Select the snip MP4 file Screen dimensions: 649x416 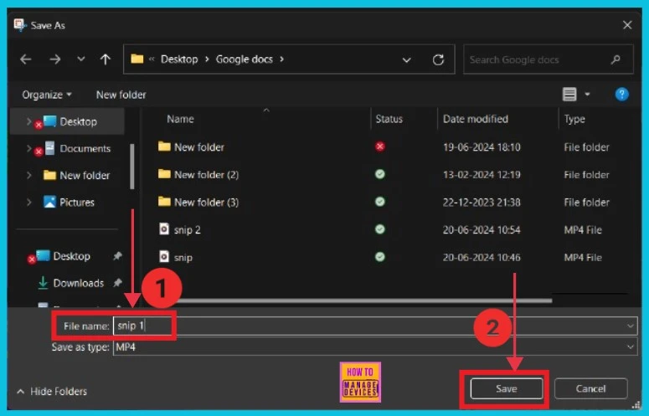[x=385, y=257]
